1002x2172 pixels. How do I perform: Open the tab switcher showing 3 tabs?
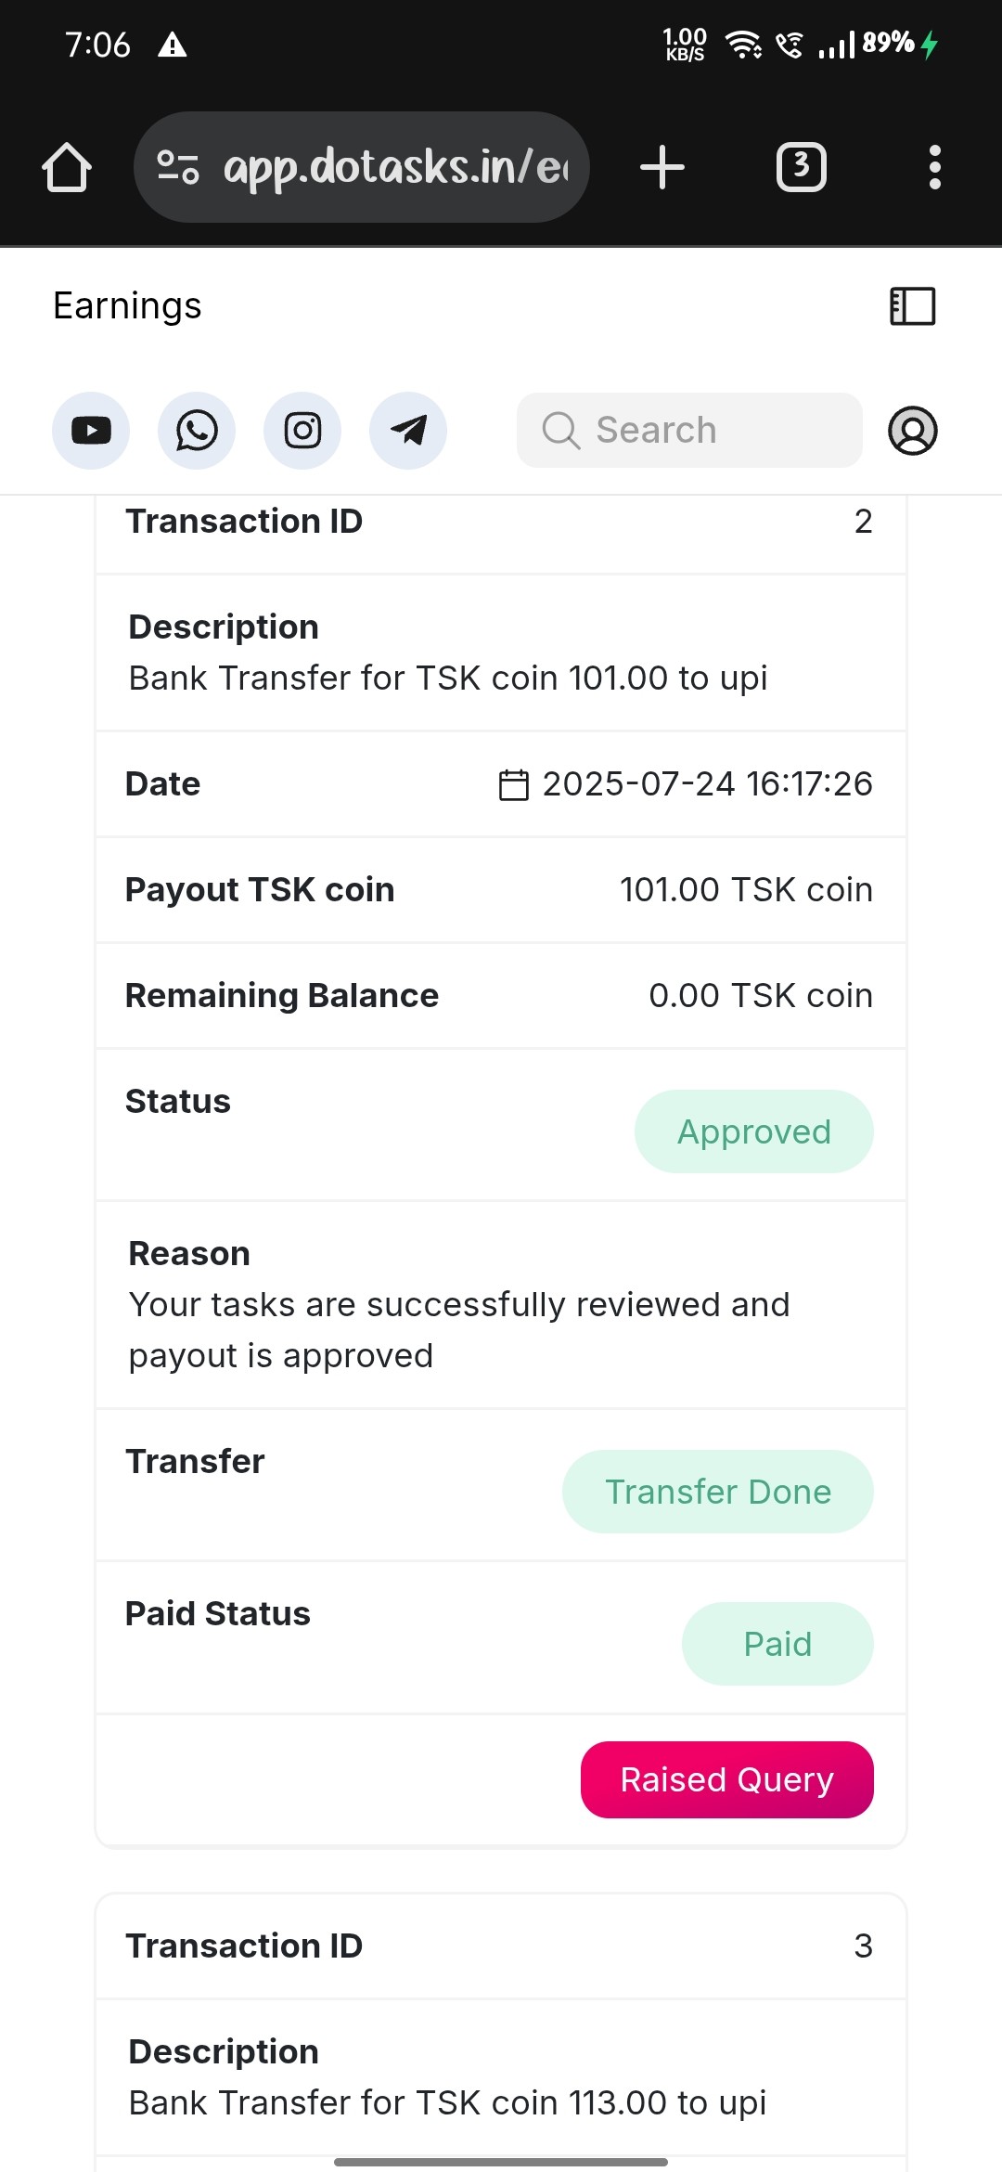click(802, 168)
